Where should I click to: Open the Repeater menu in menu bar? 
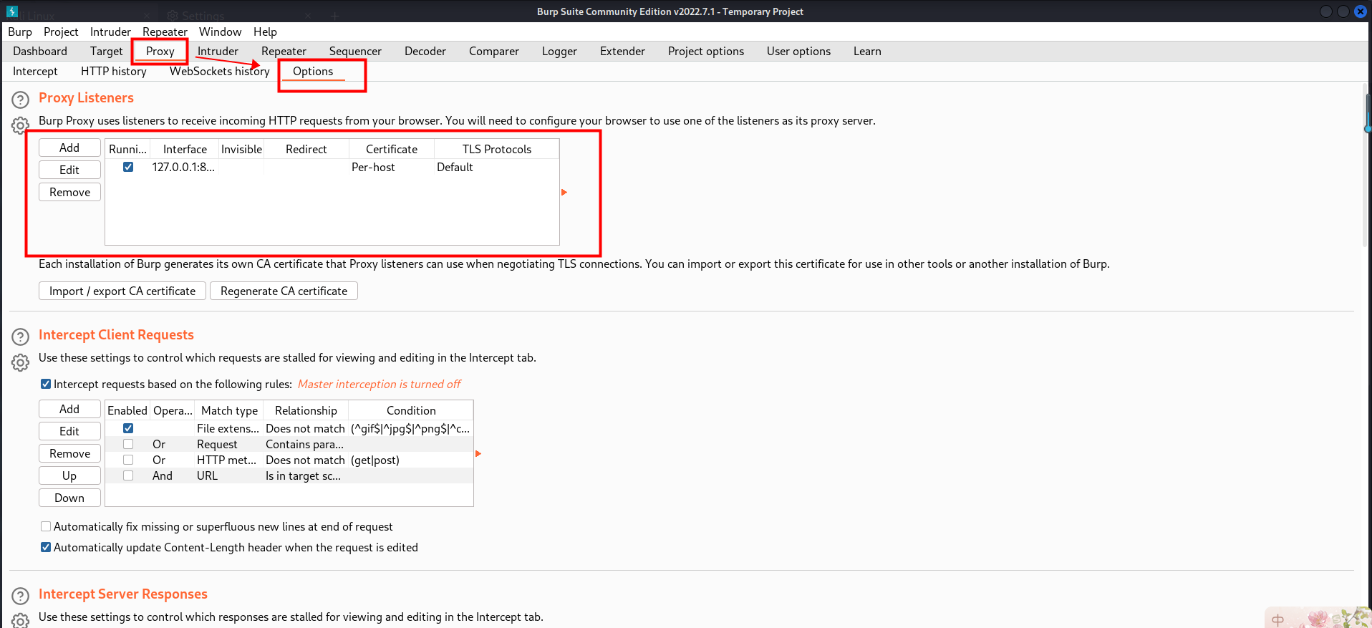[165, 32]
